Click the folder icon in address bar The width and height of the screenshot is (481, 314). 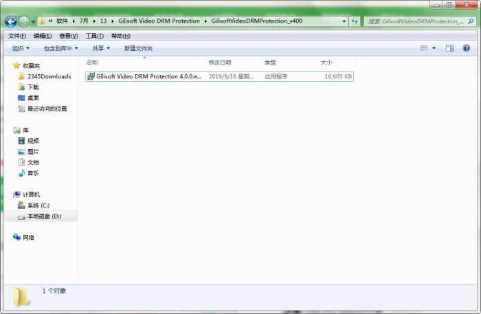coord(42,21)
